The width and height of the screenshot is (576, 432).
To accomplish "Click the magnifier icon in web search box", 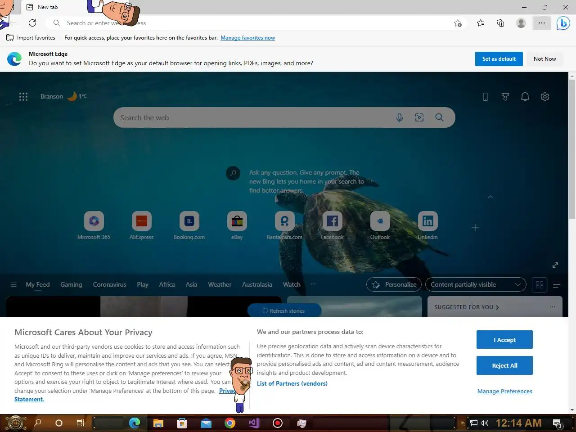I will tap(440, 117).
